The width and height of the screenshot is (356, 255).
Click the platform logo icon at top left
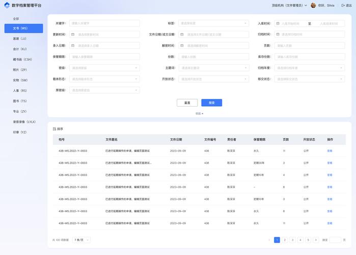pos(7,5)
